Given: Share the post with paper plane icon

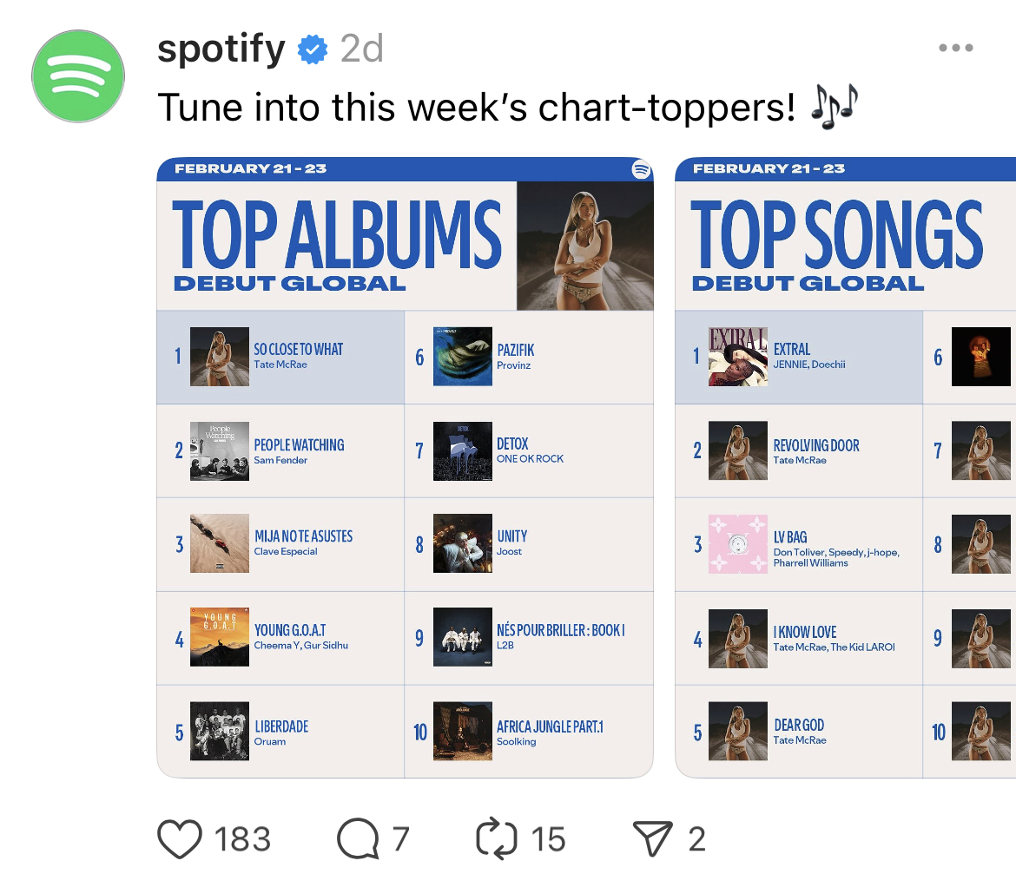Looking at the screenshot, I should tap(654, 838).
